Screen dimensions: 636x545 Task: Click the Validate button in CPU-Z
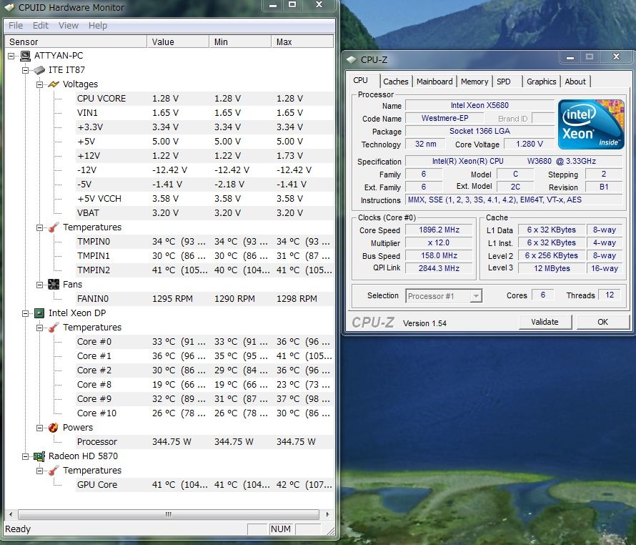pos(545,322)
